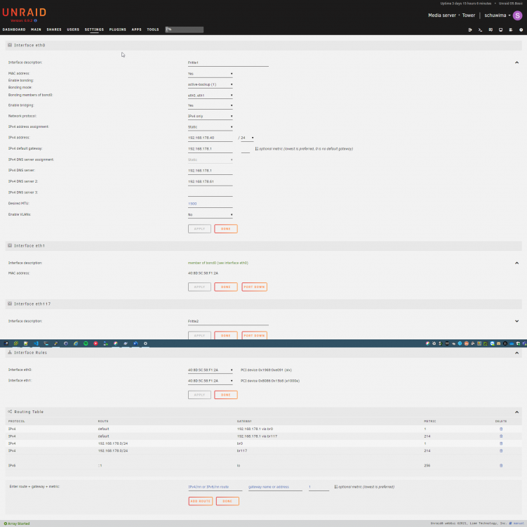Image resolution: width=527 pixels, height=527 pixels.
Task: Click the logout icon in the header
Action: (x=470, y=30)
